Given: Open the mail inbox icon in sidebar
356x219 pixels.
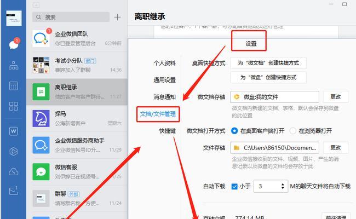Looking at the screenshot, I should point(14,191).
